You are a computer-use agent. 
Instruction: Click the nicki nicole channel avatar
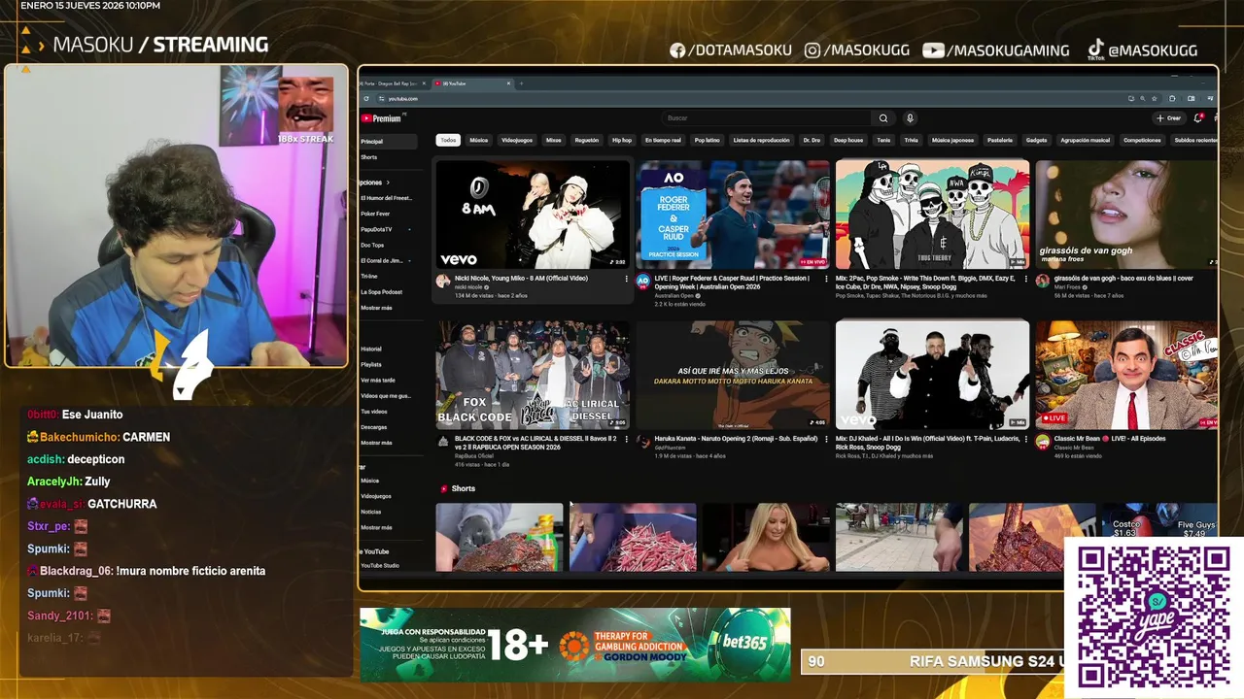[442, 281]
